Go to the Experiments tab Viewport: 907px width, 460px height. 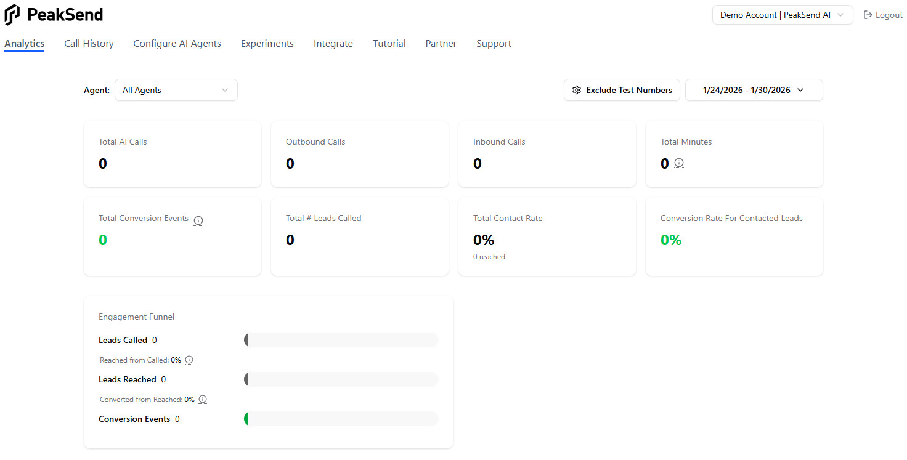(267, 44)
